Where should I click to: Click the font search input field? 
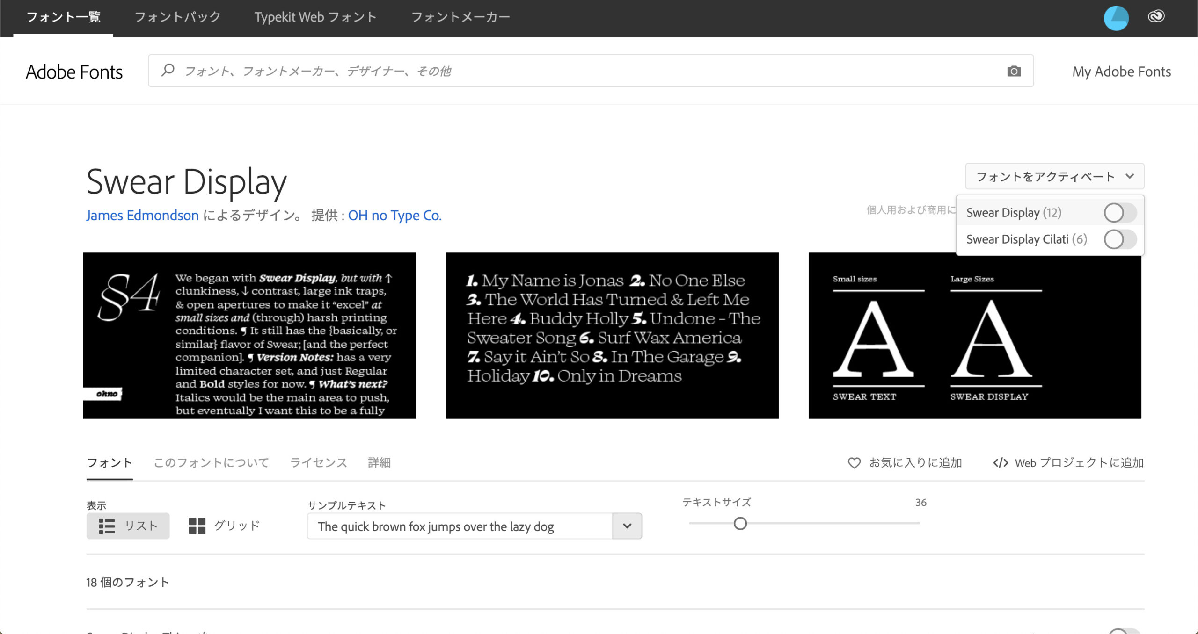pos(562,71)
